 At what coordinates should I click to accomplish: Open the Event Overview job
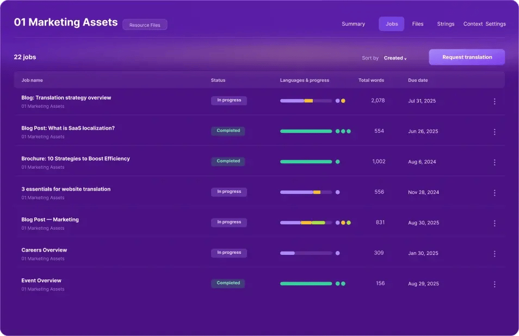41,280
